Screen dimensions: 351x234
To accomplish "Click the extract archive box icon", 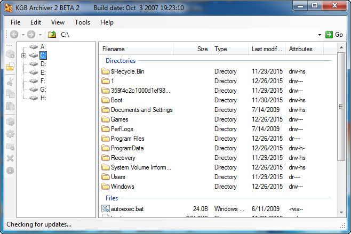I will (10, 122).
